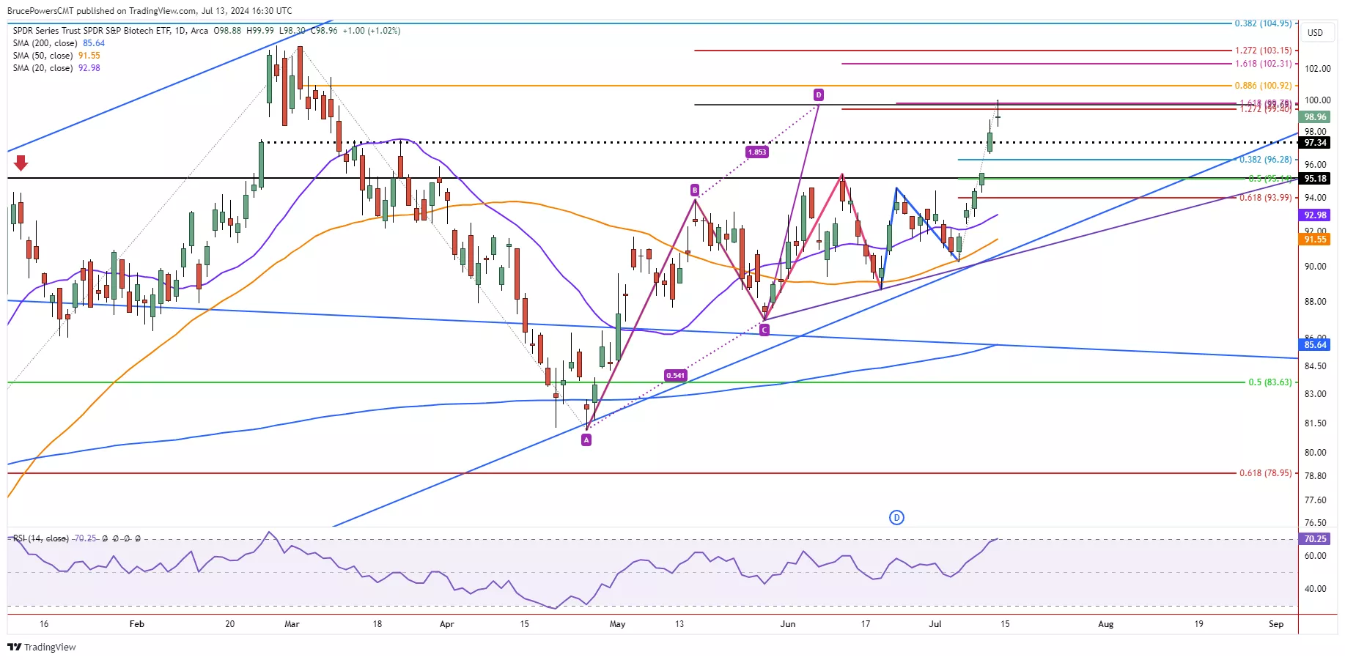This screenshot has width=1345, height=660.
Task: Click the 91.55 orange SMA price tag
Action: coord(1315,239)
